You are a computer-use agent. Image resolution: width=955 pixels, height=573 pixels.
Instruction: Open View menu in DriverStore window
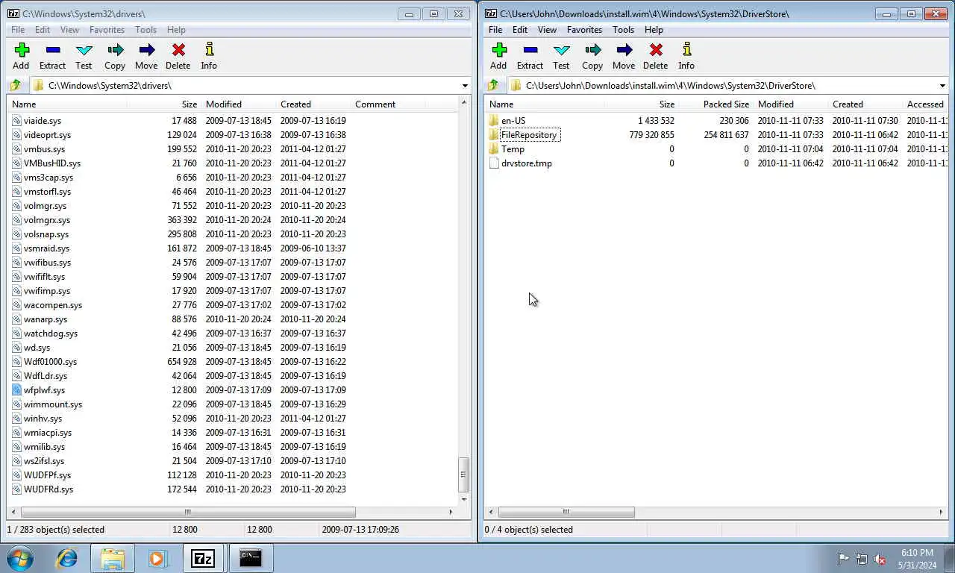coord(547,30)
